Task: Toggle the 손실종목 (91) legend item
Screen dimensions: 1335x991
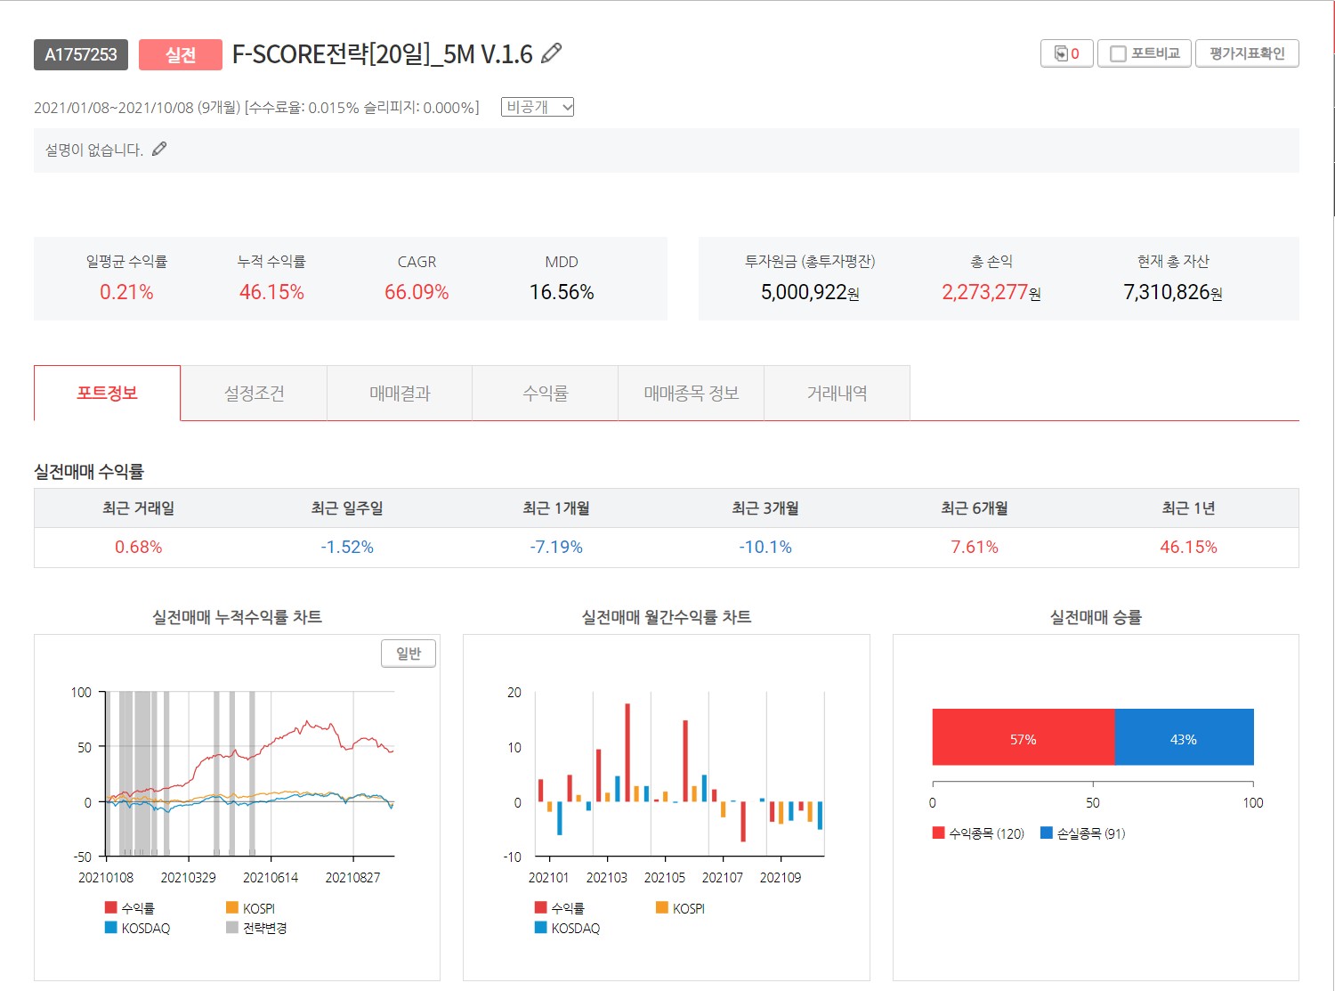Action: (x=1083, y=833)
